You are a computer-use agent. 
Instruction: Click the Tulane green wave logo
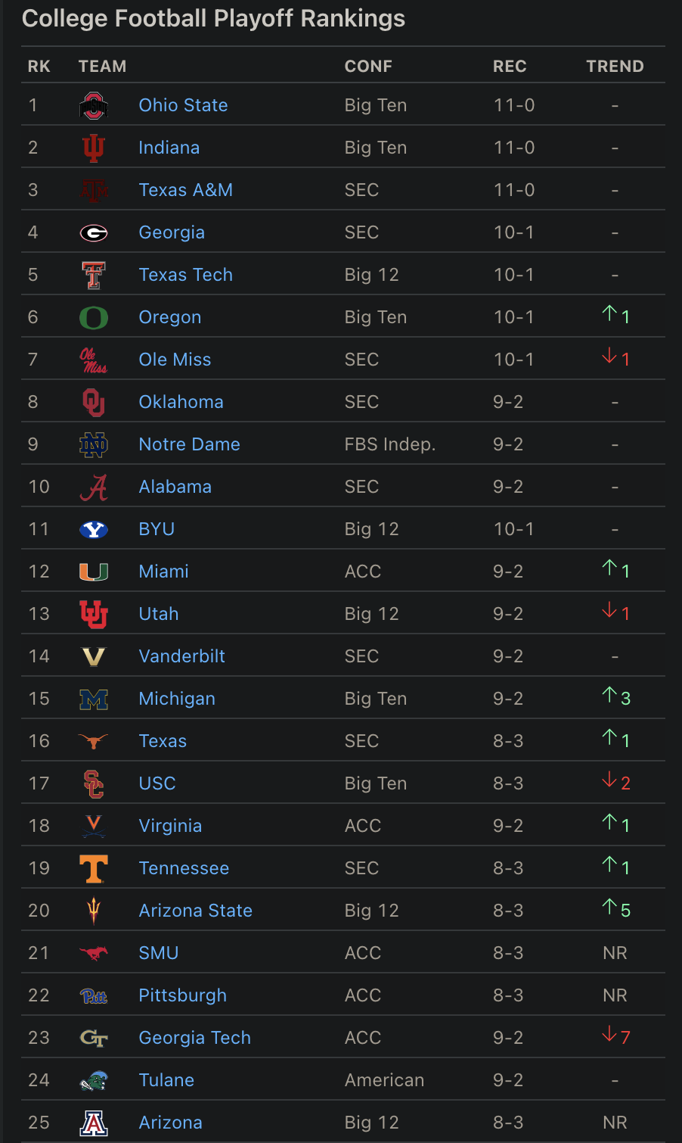(x=94, y=1081)
